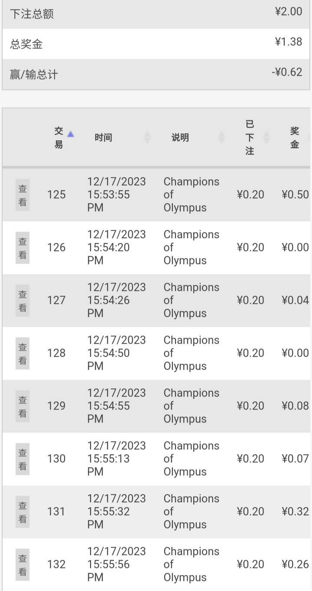Open 查看 for transaction 132
312x591 pixels.
[x=23, y=565]
